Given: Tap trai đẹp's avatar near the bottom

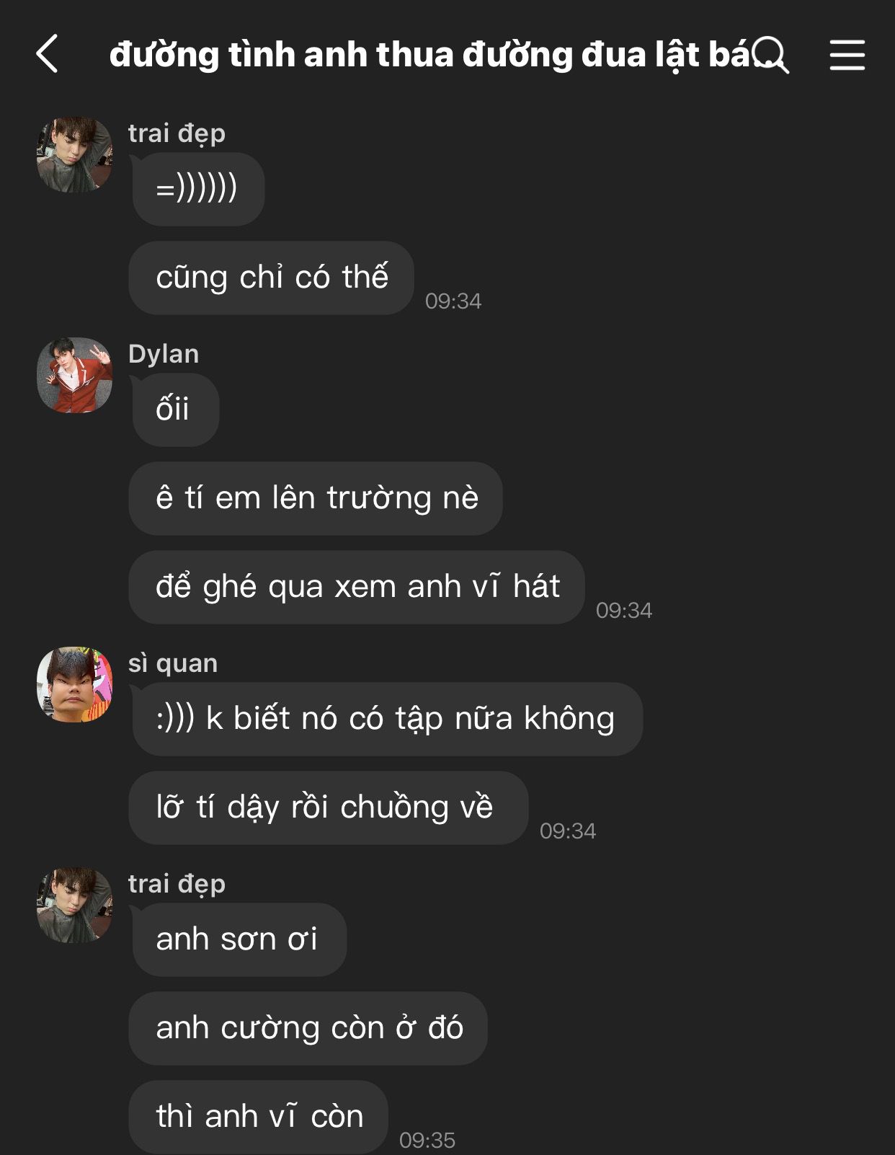Looking at the screenshot, I should tap(75, 905).
